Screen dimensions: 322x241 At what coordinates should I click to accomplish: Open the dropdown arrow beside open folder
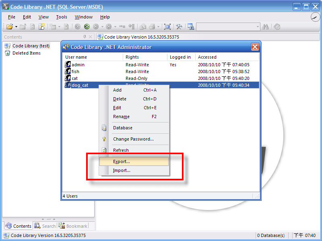tap(16, 27)
